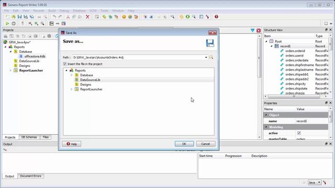
Task: Collapse the Object property group
Action: coord(266,115)
